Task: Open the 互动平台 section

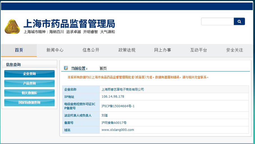Action: point(199,50)
